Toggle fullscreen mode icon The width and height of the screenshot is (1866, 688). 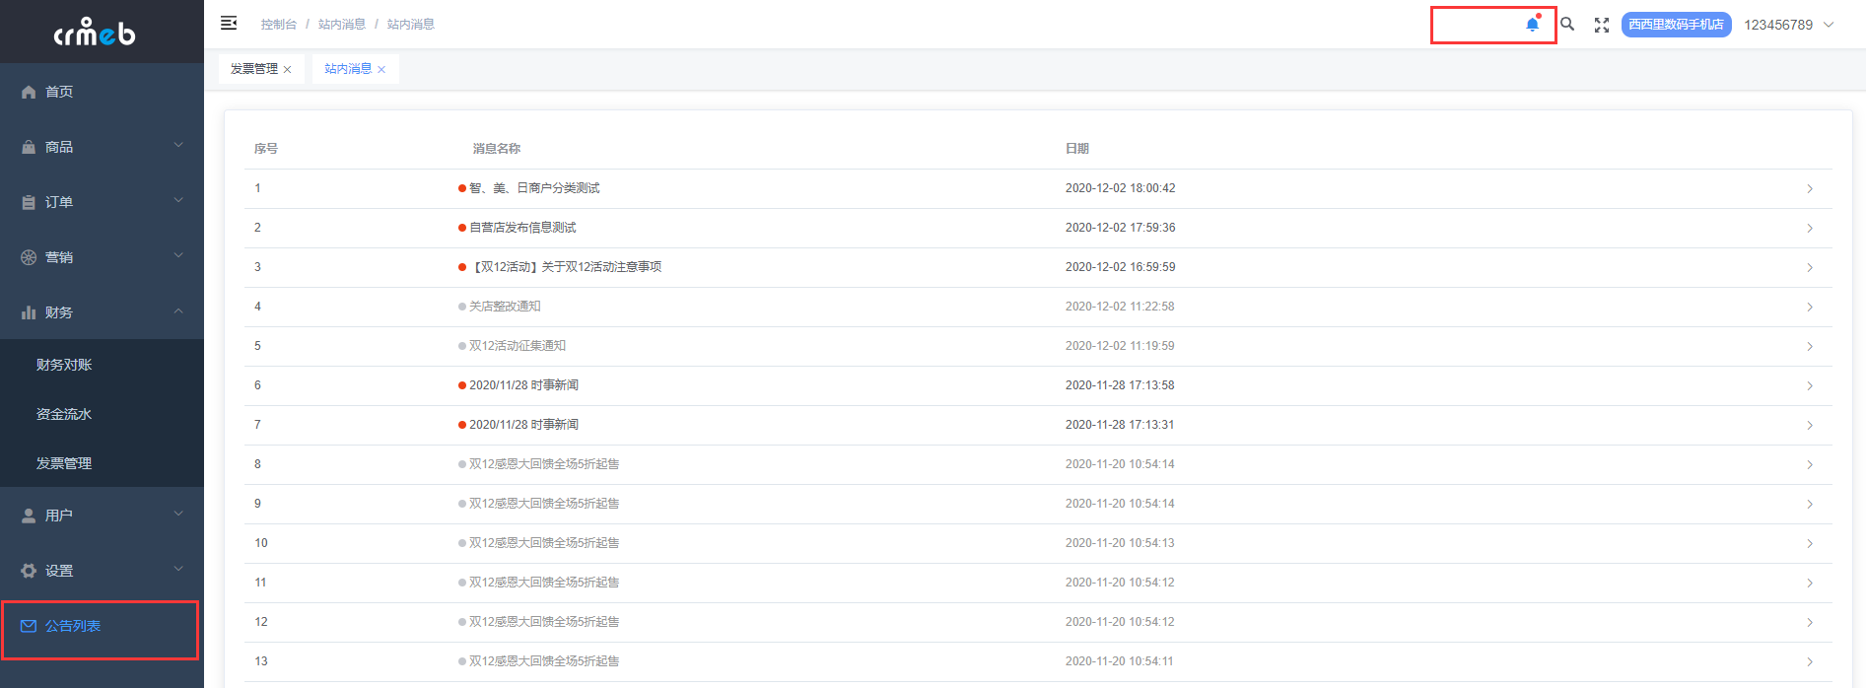pyautogui.click(x=1602, y=25)
